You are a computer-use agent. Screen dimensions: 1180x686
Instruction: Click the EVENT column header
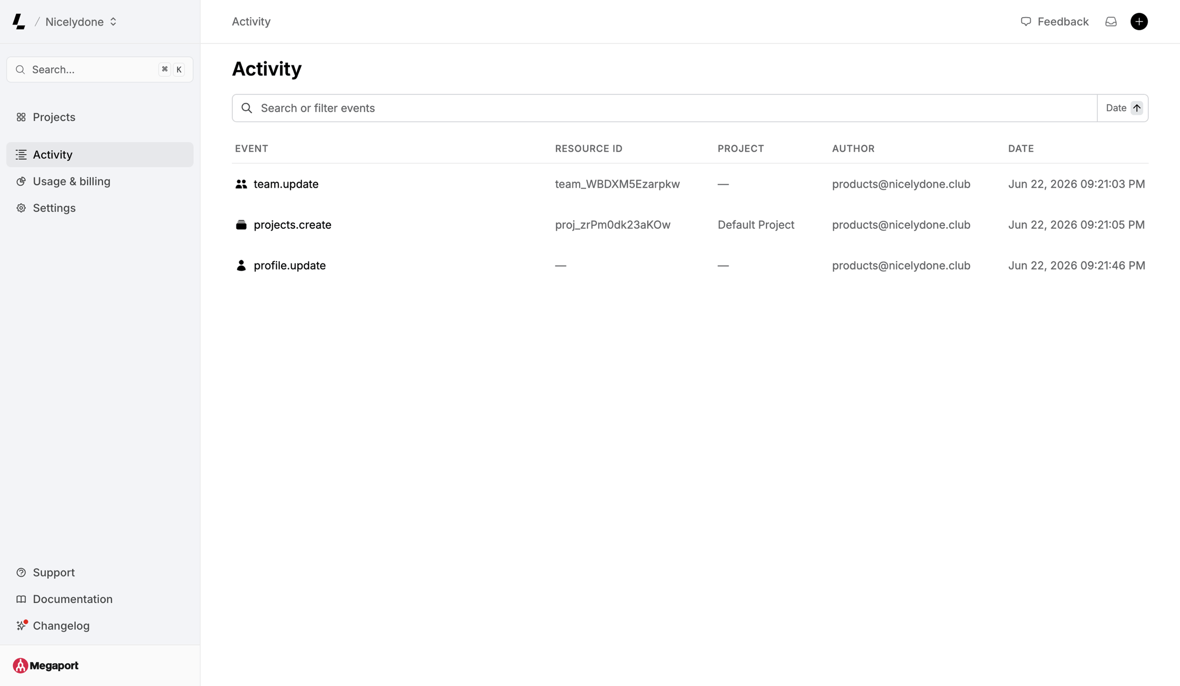coord(251,149)
